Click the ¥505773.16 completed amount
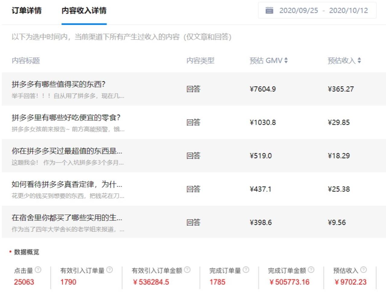Viewport: 386px width, 292px height. point(289,282)
